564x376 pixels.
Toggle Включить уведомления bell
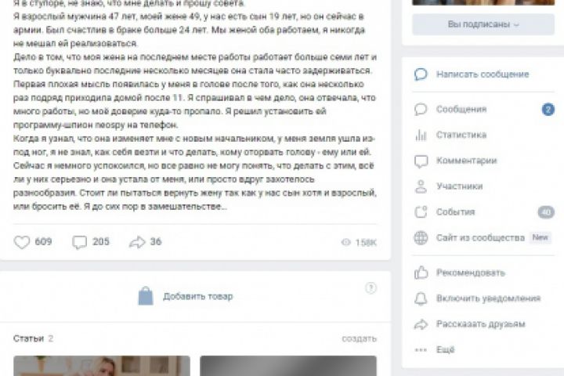pos(421,298)
